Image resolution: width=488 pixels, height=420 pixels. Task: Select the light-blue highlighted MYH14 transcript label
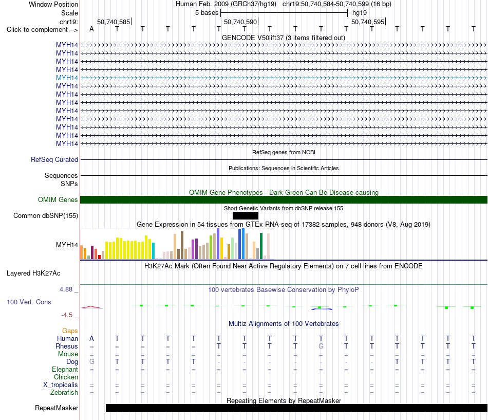coord(67,78)
